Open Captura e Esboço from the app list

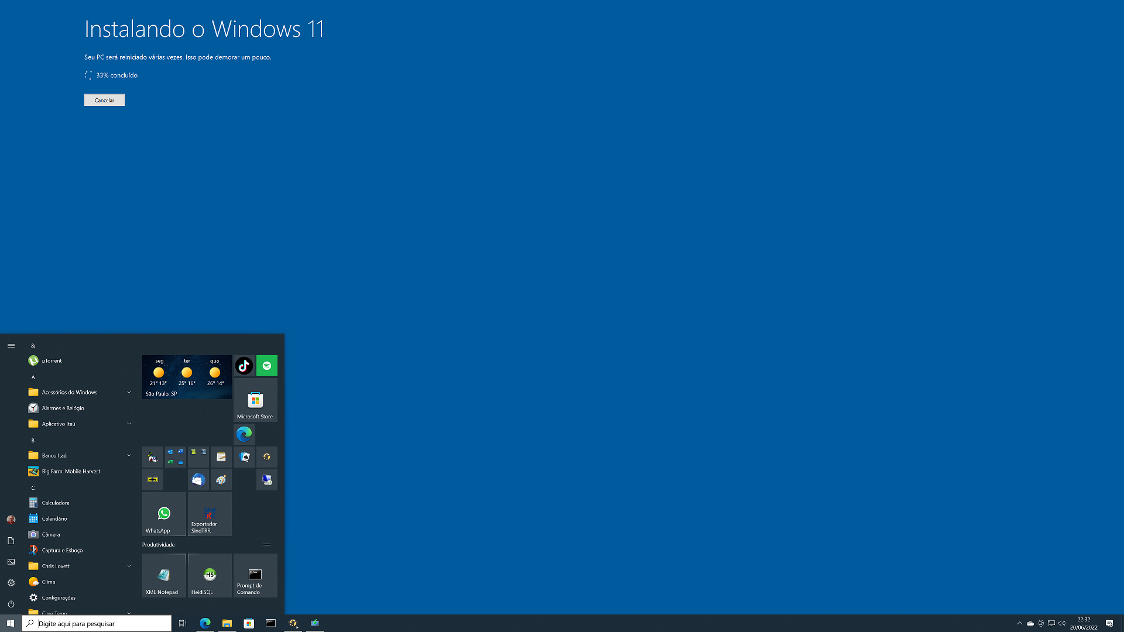pyautogui.click(x=62, y=551)
